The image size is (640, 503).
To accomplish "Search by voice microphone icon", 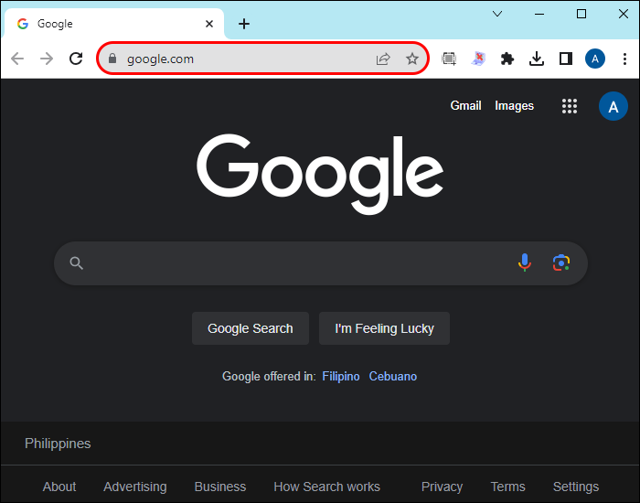I will [x=525, y=263].
